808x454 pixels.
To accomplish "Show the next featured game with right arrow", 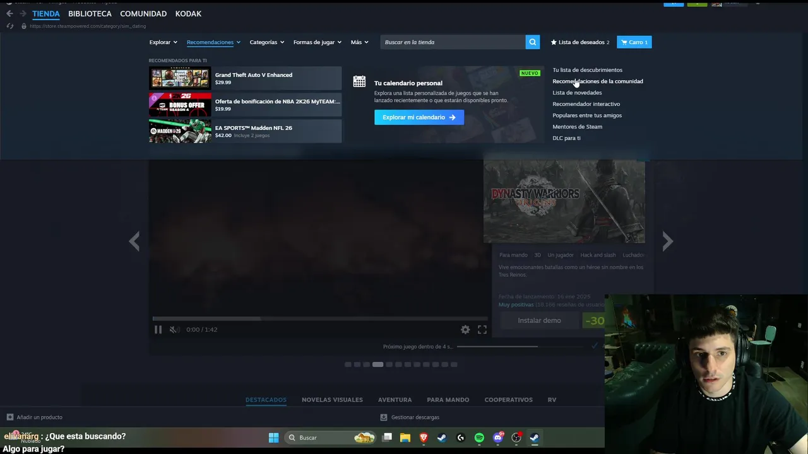I will [x=668, y=241].
